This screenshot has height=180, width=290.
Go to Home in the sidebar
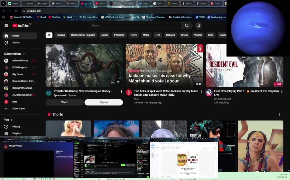(20, 36)
